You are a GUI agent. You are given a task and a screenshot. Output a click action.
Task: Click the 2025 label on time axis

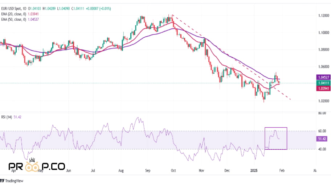(x=254, y=170)
